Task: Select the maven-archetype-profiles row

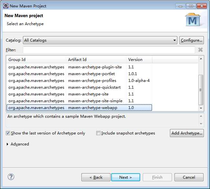Action: tap(79, 81)
